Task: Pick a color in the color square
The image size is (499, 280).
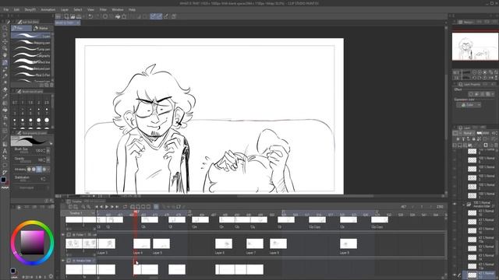Action: pos(32,242)
